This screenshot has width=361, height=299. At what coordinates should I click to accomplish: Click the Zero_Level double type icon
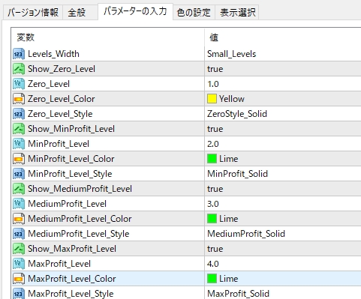(19, 84)
